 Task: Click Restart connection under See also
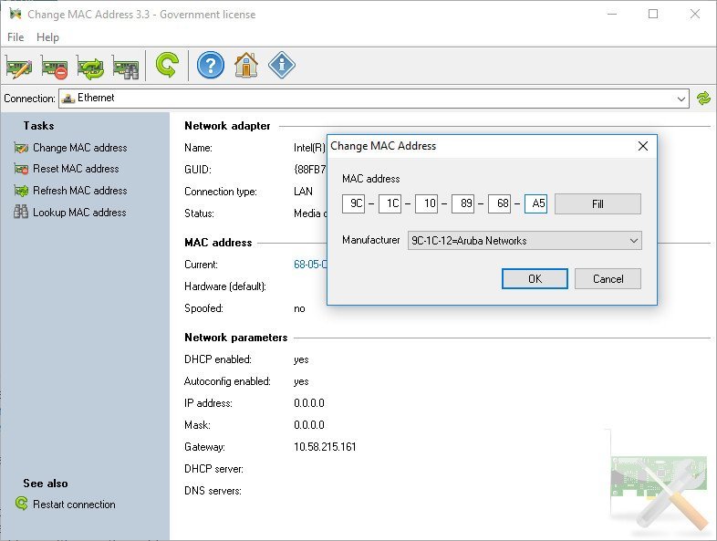click(x=74, y=505)
